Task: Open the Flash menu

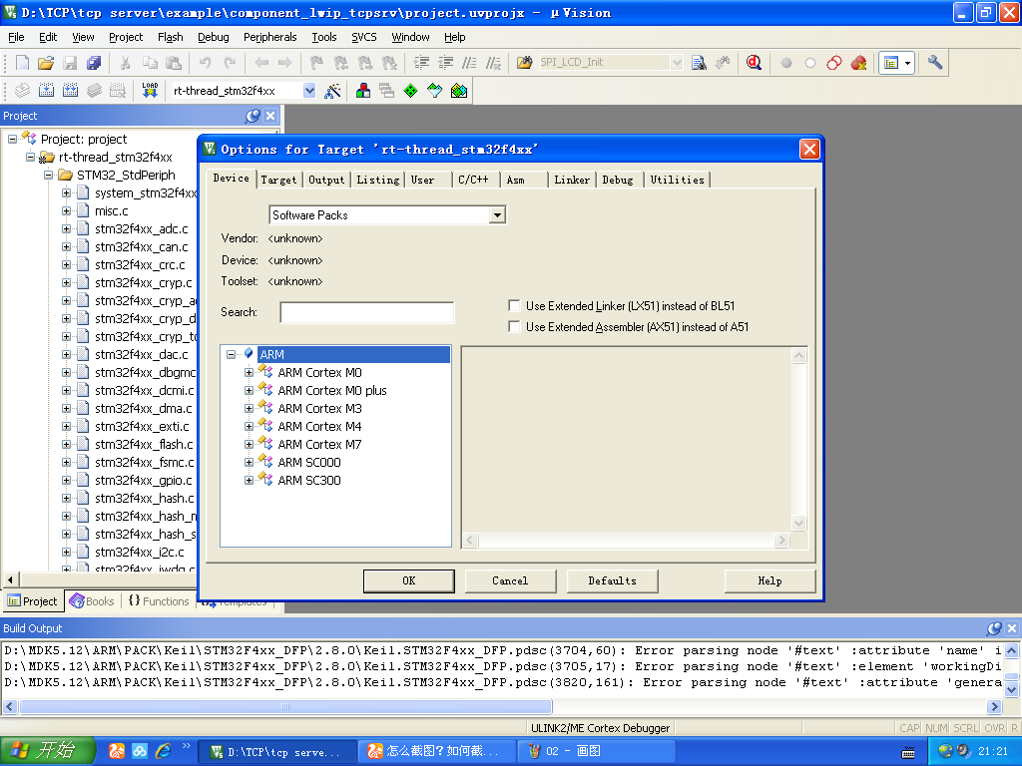Action: (x=170, y=37)
